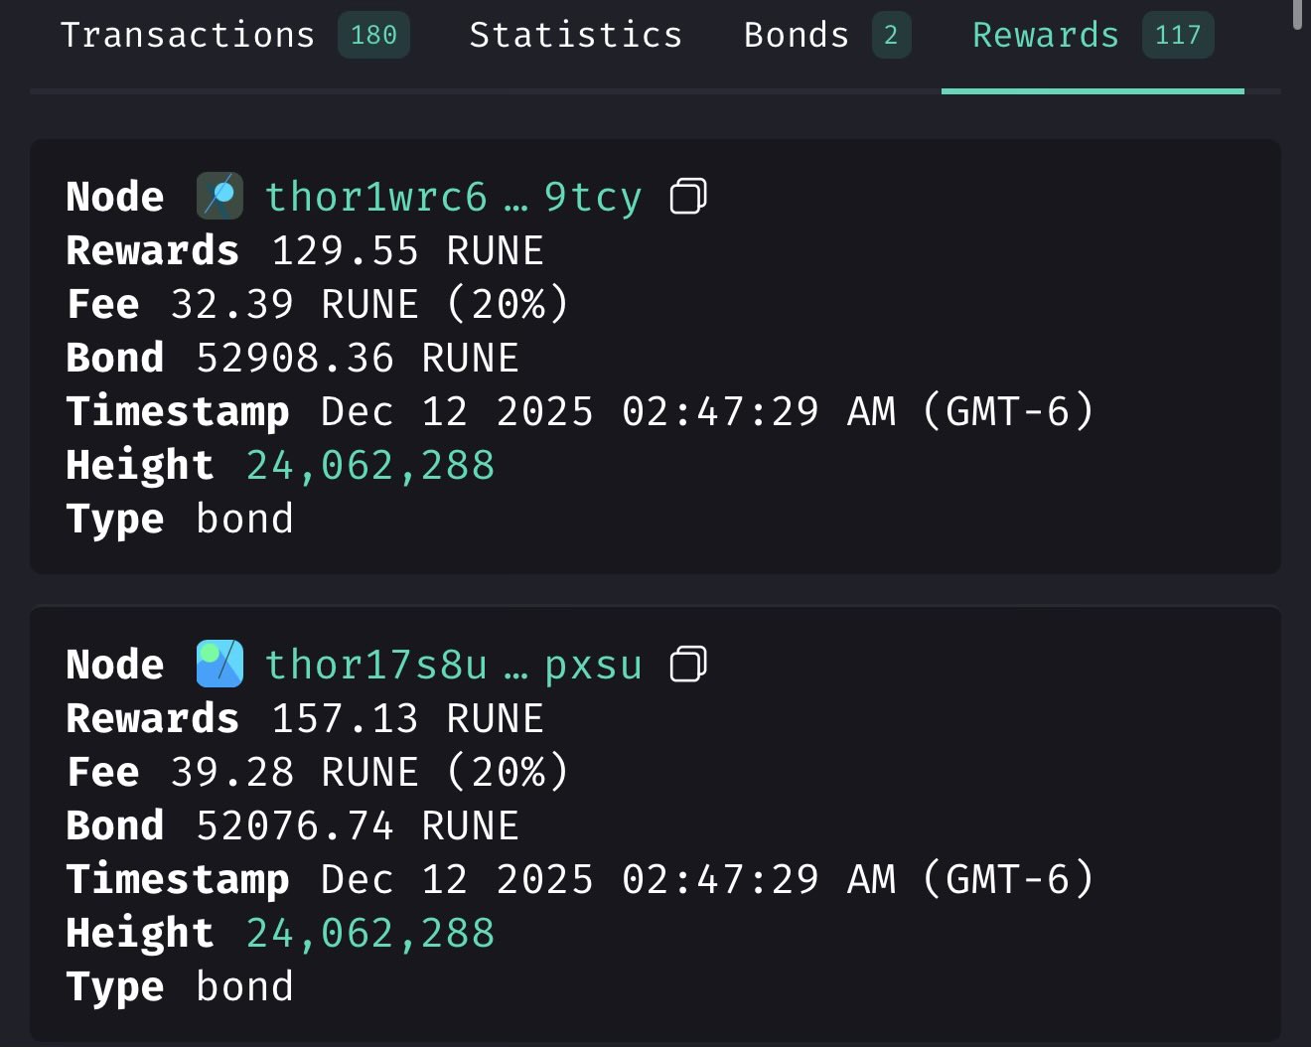Switch to the Statistics tab
The image size is (1311, 1047).
point(576,35)
